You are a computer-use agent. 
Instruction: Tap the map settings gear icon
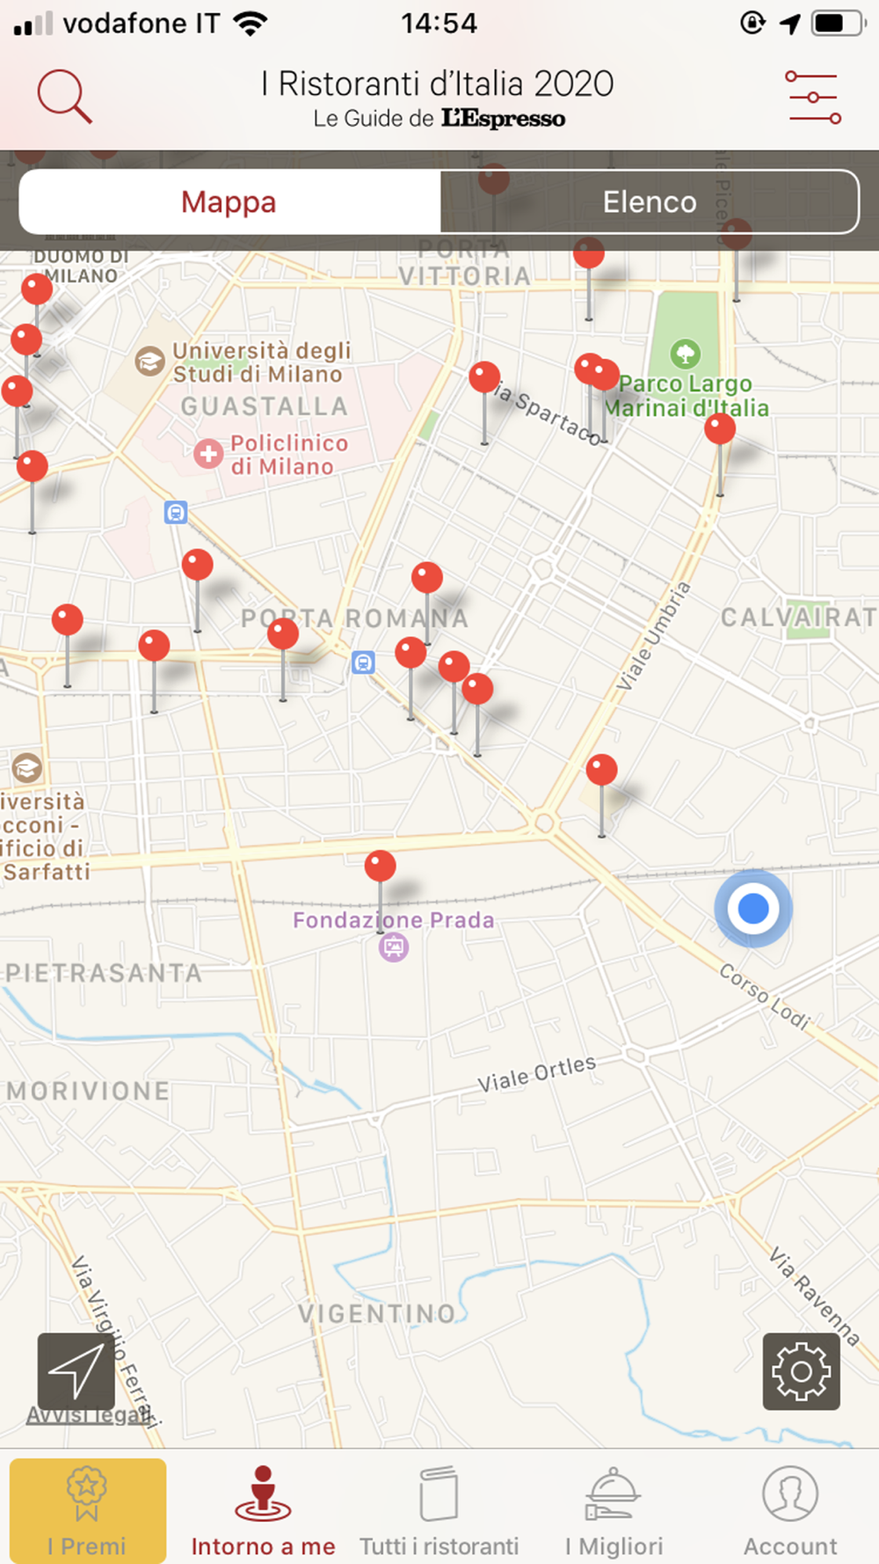point(801,1370)
